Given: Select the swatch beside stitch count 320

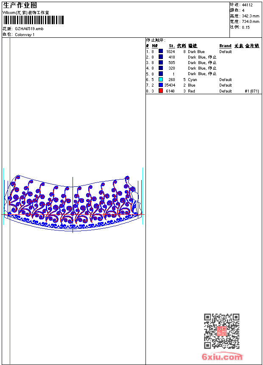Looking at the screenshot, I should [161, 68].
